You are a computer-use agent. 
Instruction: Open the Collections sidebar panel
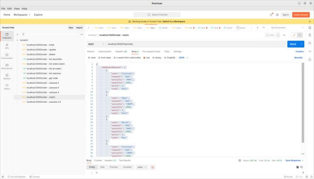coord(7,36)
